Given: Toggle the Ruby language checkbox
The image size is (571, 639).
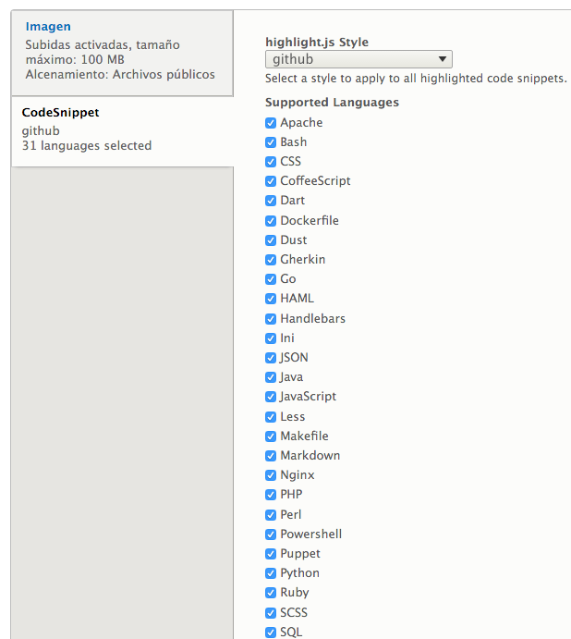Looking at the screenshot, I should point(271,593).
